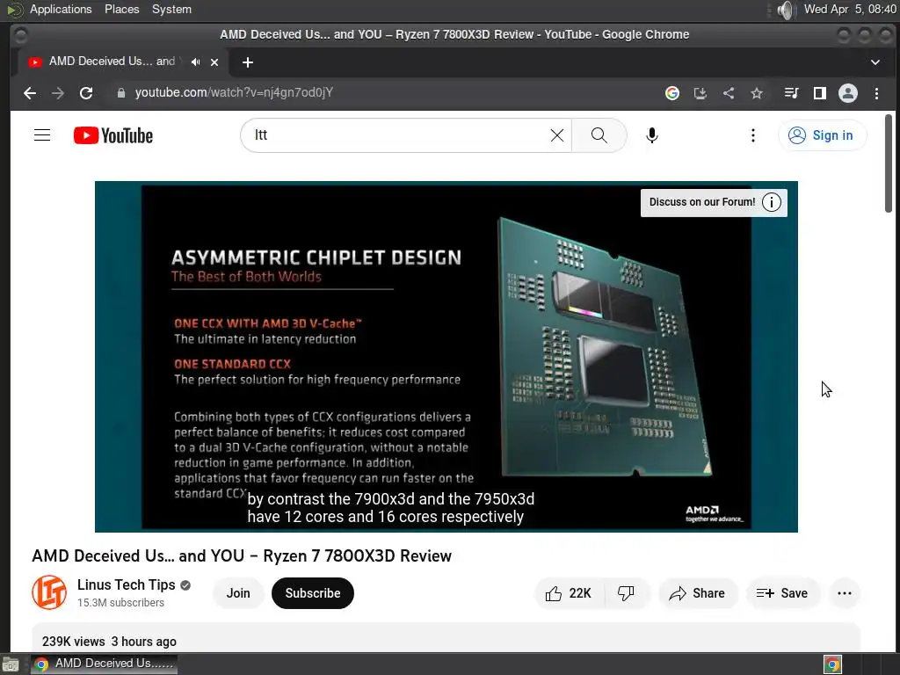Click Chrome icon at bottom-right panel
The image size is (900, 675).
pos(832,664)
